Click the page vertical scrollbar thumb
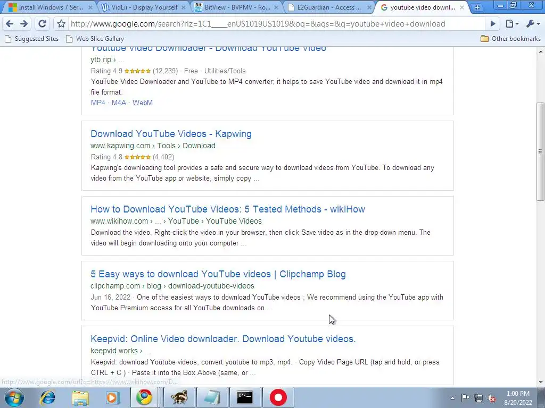Screen dimensions: 545x408 tap(540, 151)
